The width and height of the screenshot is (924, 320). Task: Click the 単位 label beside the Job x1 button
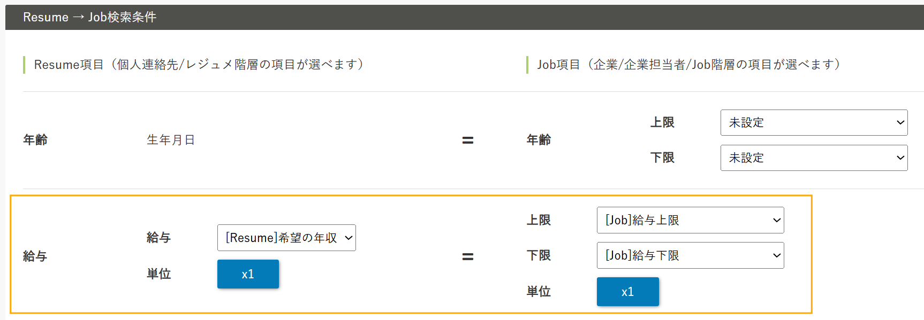[539, 292]
